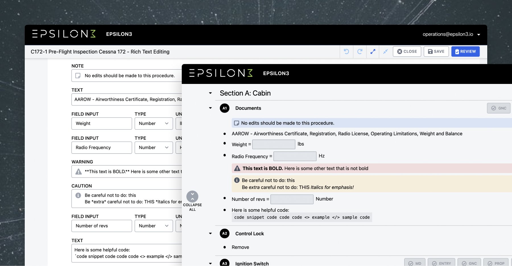Click warning icon in the red banner

click(237, 168)
